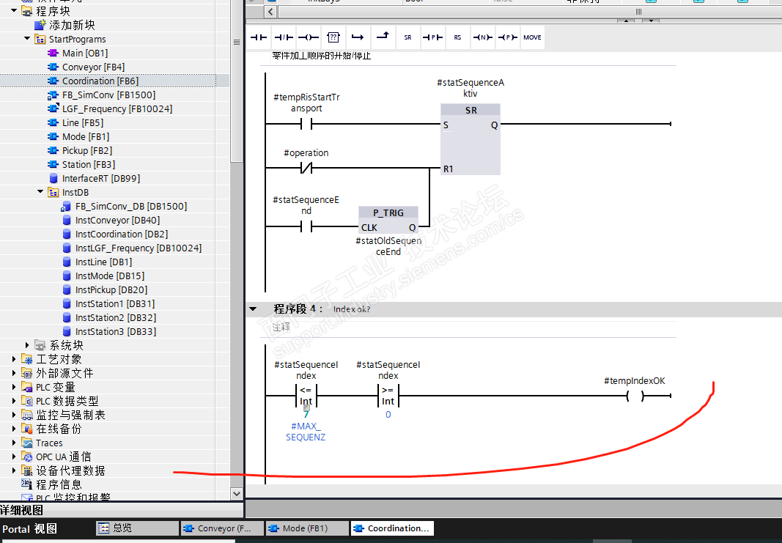Expand the 在线备份 folder
Image resolution: width=782 pixels, height=543 pixels.
(x=14, y=429)
